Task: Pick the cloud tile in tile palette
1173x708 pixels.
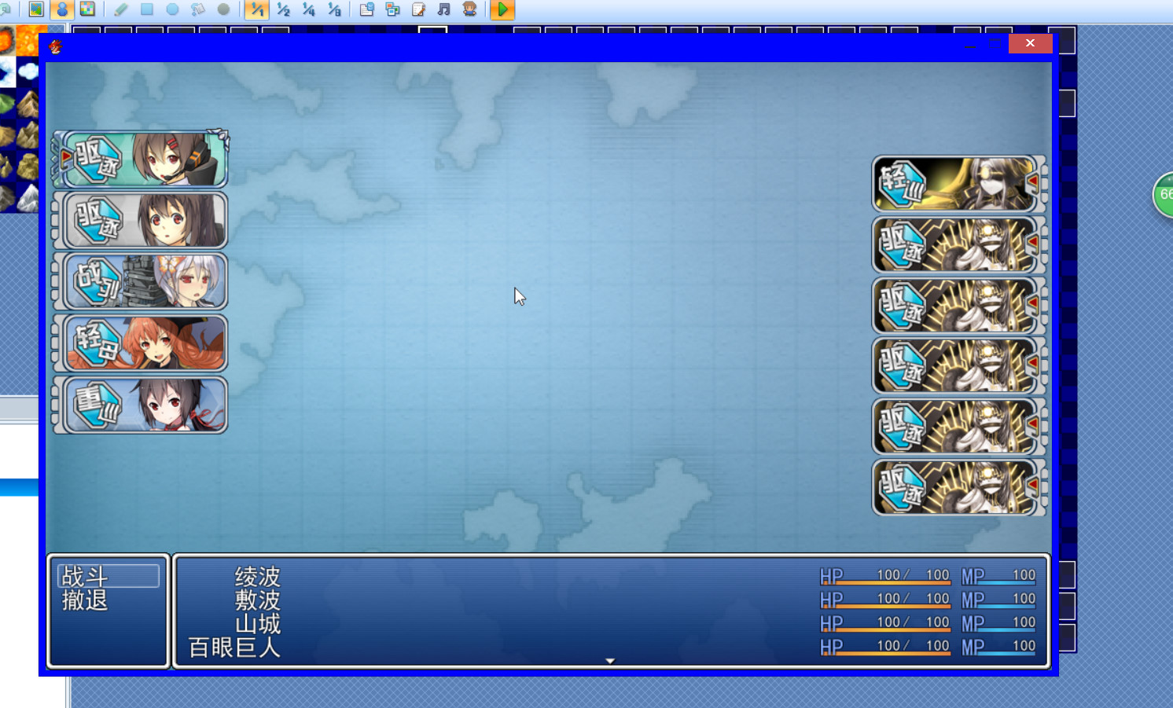Action: (x=28, y=72)
